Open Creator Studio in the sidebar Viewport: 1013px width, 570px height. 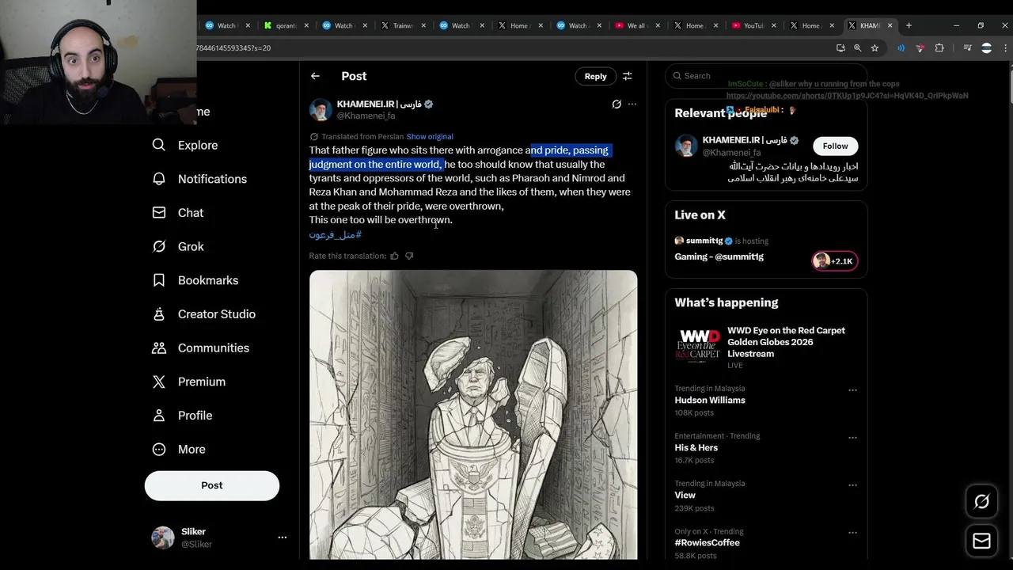204,314
